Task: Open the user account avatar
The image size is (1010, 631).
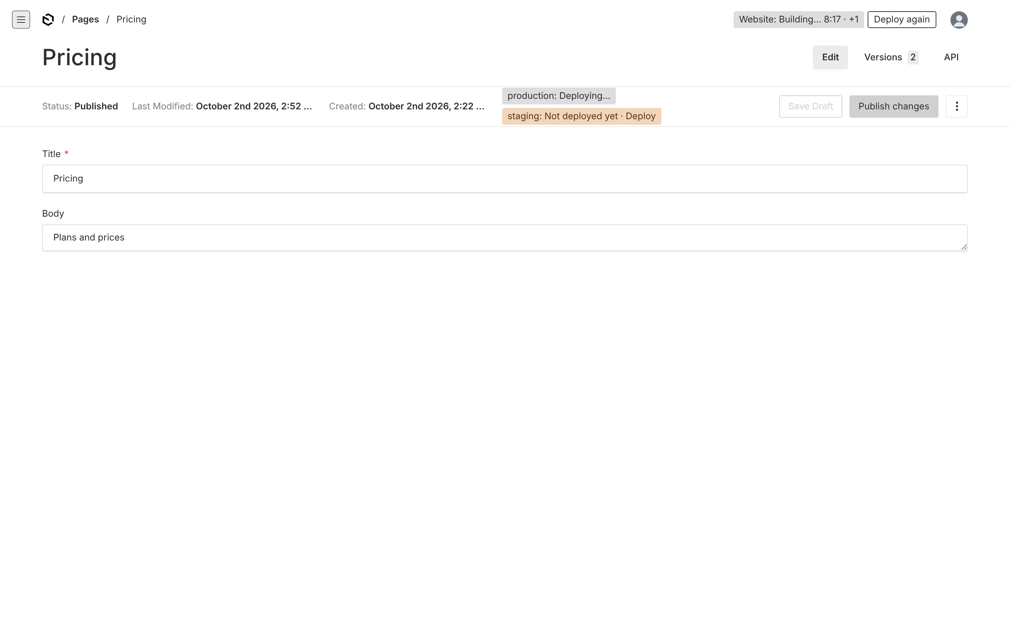Action: click(x=959, y=20)
